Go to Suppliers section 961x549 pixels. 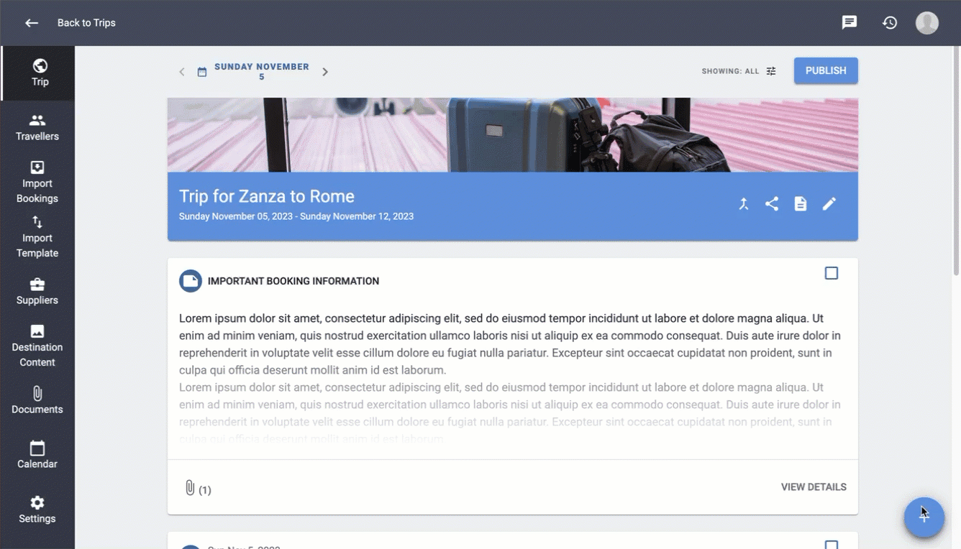(37, 292)
